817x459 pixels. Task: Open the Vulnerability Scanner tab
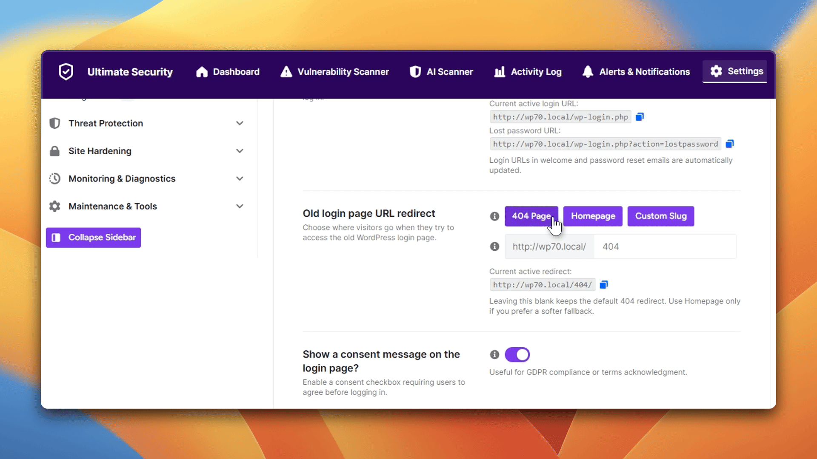tap(335, 72)
